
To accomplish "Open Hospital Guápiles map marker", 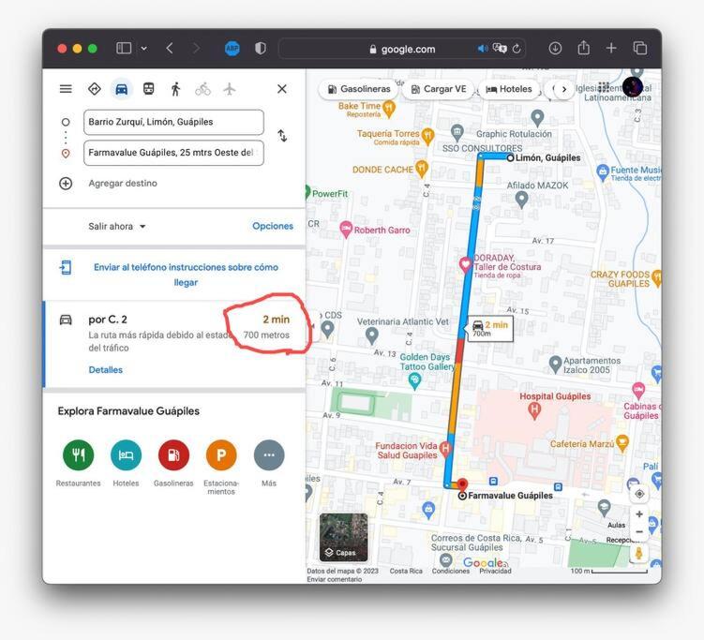I will pos(533,410).
